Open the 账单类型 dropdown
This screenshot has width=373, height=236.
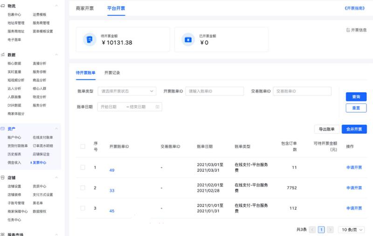tap(127, 91)
